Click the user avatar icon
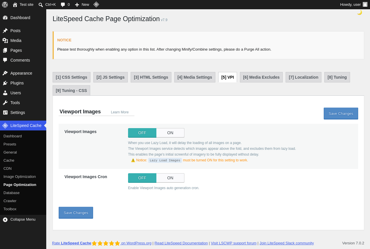The height and width of the screenshot is (249, 370). [x=365, y=4]
